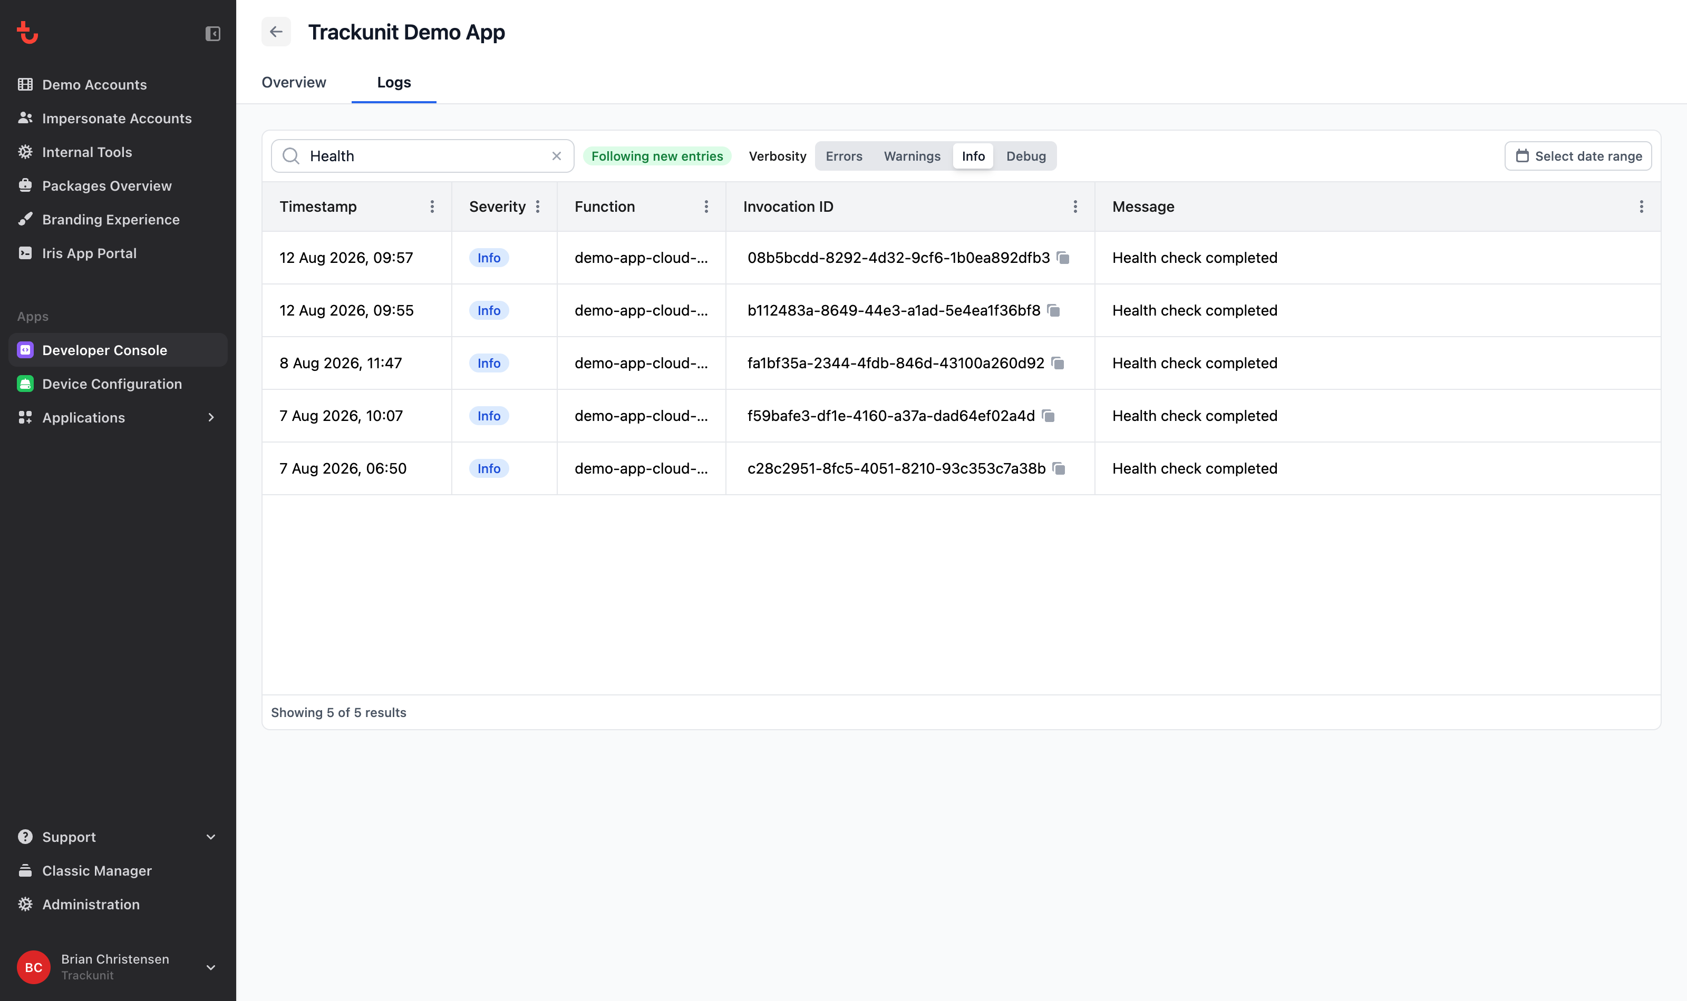The height and width of the screenshot is (1001, 1687).
Task: Click the BC user avatar
Action: [x=34, y=967]
